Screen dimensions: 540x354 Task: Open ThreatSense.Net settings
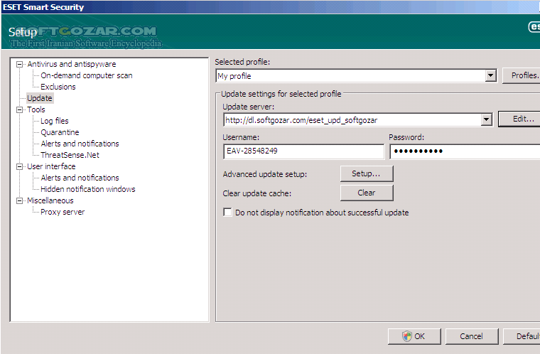pyautogui.click(x=70, y=155)
